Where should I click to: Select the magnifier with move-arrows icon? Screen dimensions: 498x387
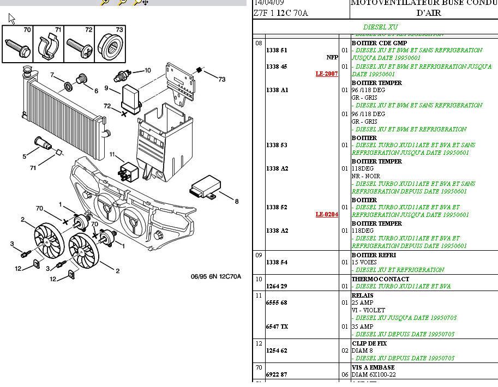point(140,2)
